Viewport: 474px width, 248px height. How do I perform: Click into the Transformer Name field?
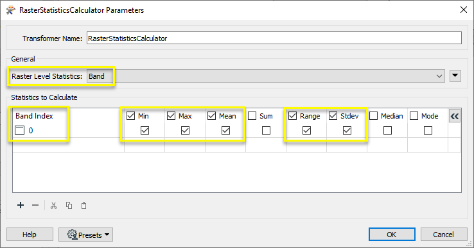(274, 38)
